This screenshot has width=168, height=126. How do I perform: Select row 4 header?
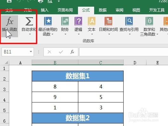(4, 97)
